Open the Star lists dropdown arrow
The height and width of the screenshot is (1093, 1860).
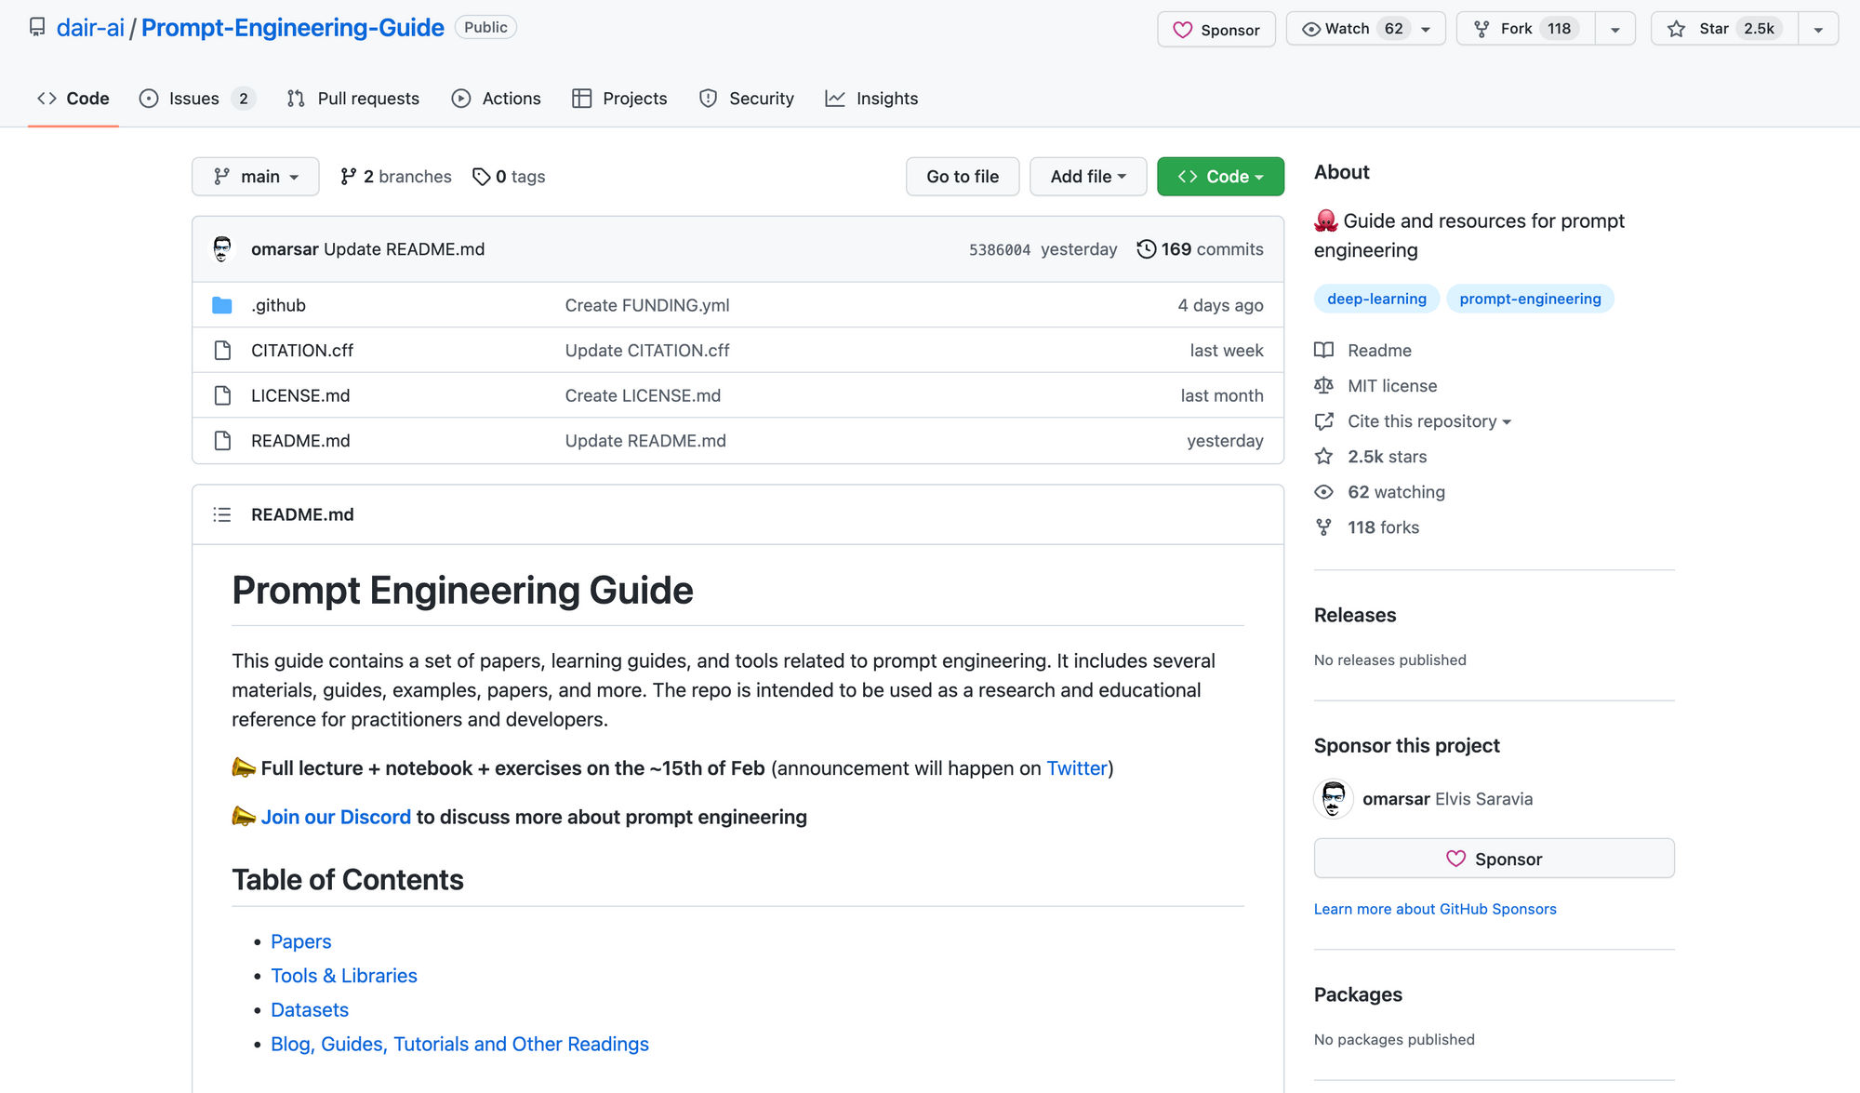[x=1818, y=29]
